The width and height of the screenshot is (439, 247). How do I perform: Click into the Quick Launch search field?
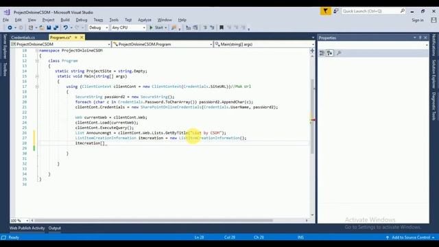tap(370, 11)
